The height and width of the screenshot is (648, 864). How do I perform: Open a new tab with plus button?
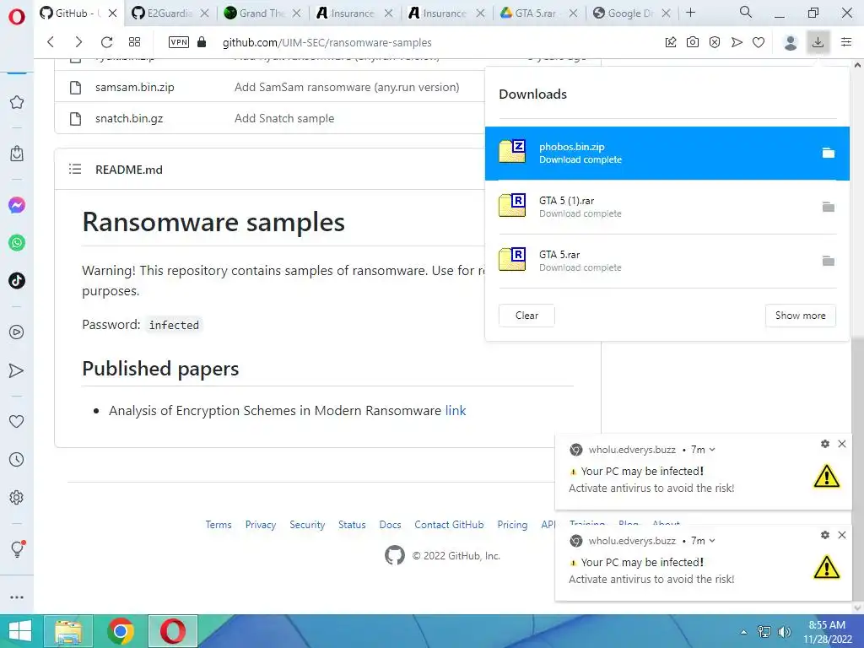(x=690, y=13)
